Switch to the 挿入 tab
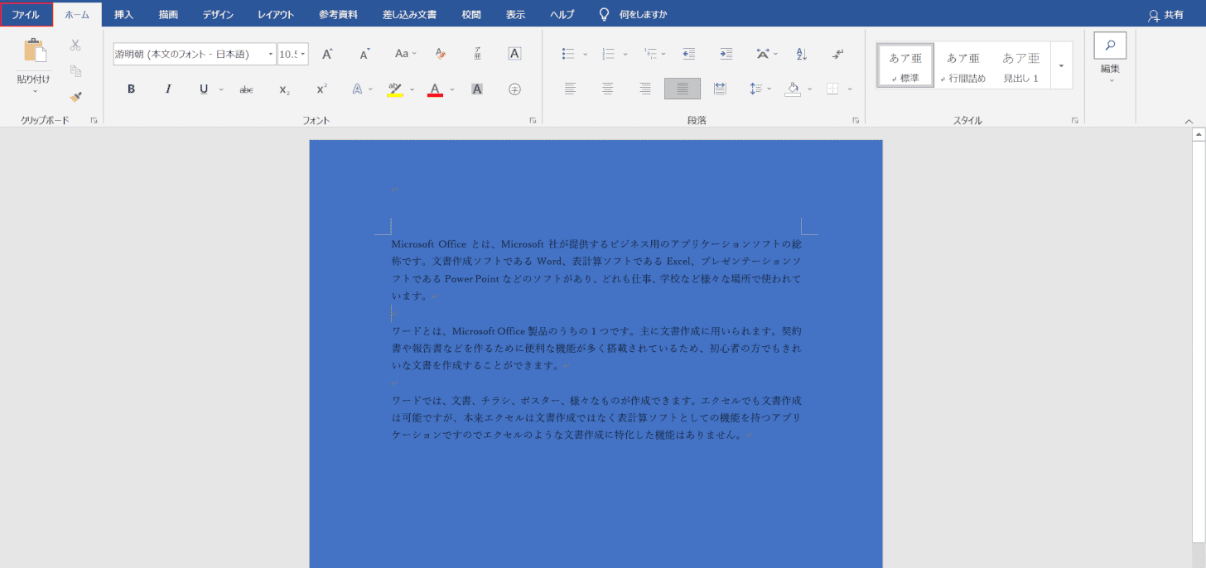Image resolution: width=1206 pixels, height=568 pixels. [x=123, y=14]
